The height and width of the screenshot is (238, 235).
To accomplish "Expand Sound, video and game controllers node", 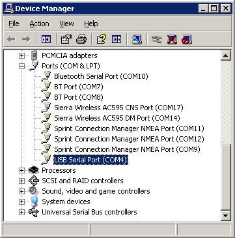I will 21,192.
